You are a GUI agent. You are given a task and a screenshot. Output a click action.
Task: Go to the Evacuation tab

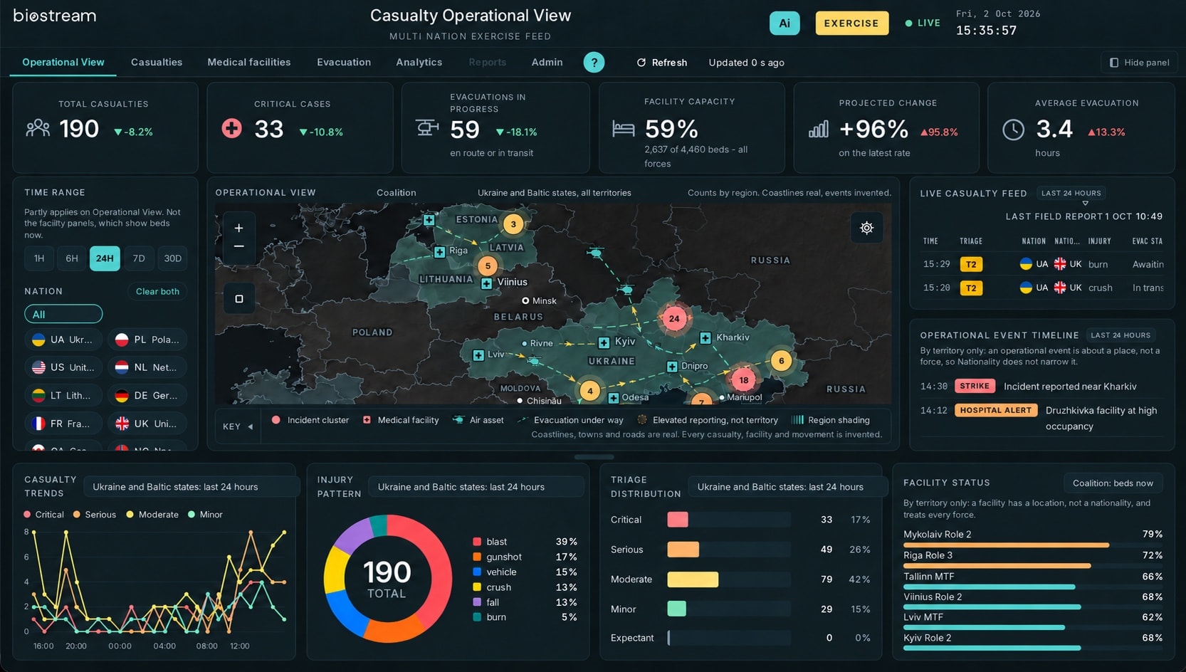344,63
